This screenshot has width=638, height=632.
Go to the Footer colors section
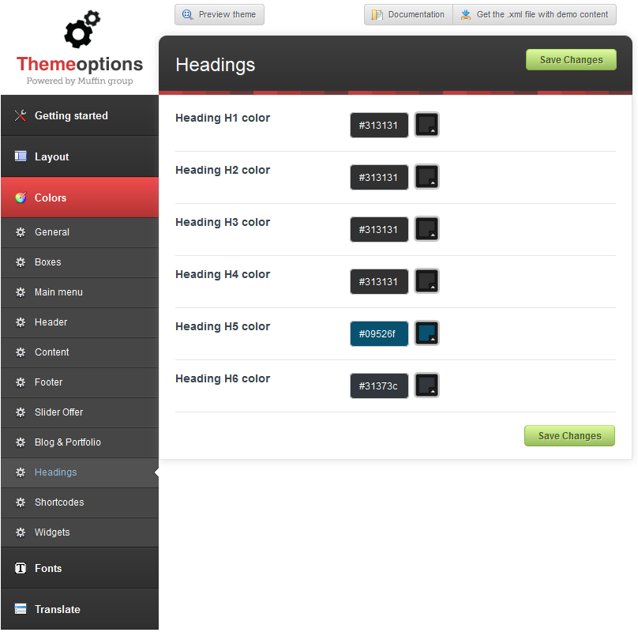tap(48, 382)
